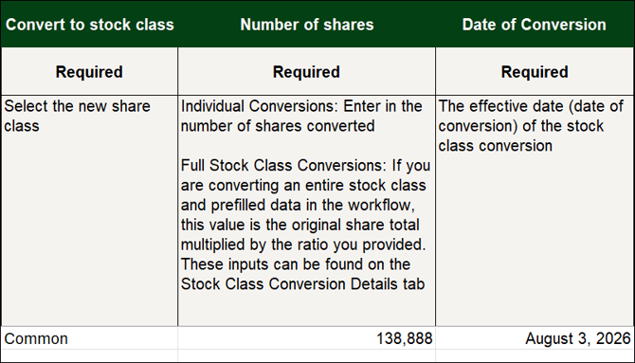This screenshot has width=635, height=363.
Task: Select the Number of shares header cell
Action: click(x=306, y=25)
